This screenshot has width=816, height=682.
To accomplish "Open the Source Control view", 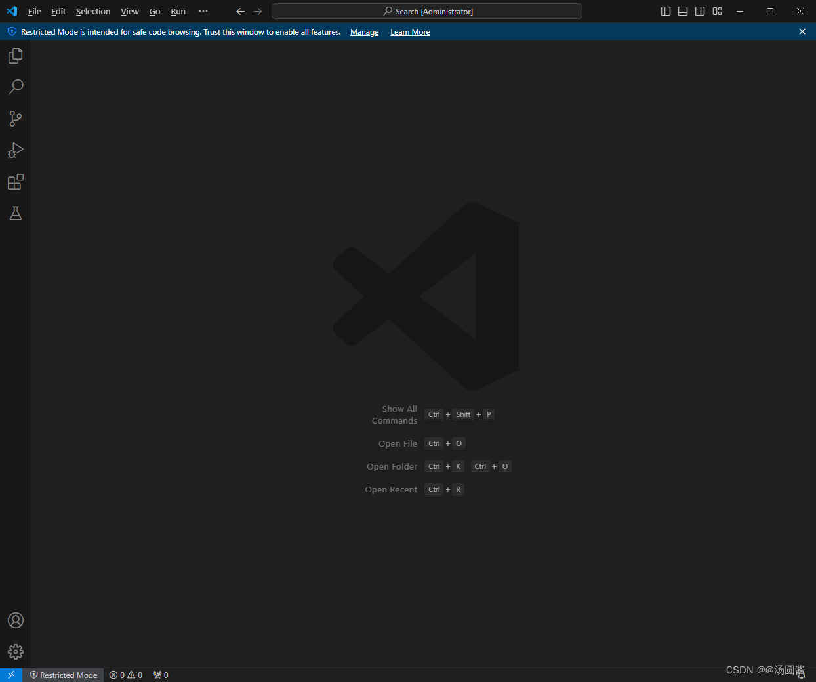I will (x=16, y=119).
